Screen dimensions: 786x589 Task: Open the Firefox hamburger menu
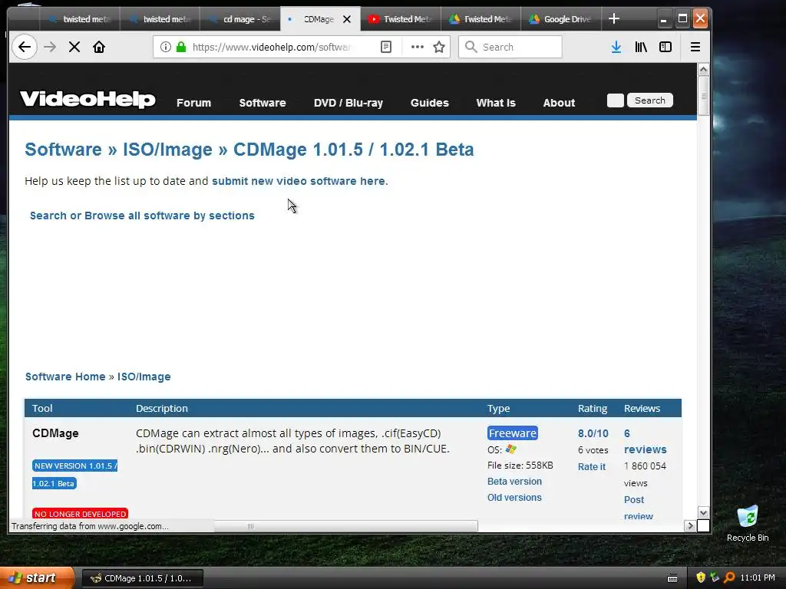click(x=695, y=47)
